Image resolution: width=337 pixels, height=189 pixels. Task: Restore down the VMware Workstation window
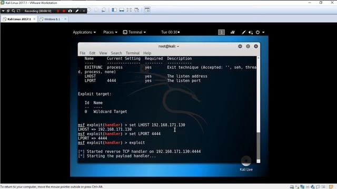tap(321, 3)
